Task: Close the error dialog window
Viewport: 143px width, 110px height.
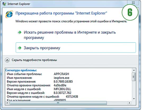Action: pyautogui.click(x=133, y=3)
